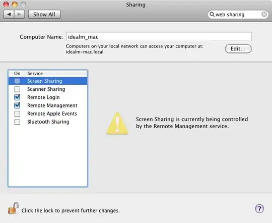Uncheck the Remote Management checkbox
The image size is (272, 223).
[x=17, y=105]
